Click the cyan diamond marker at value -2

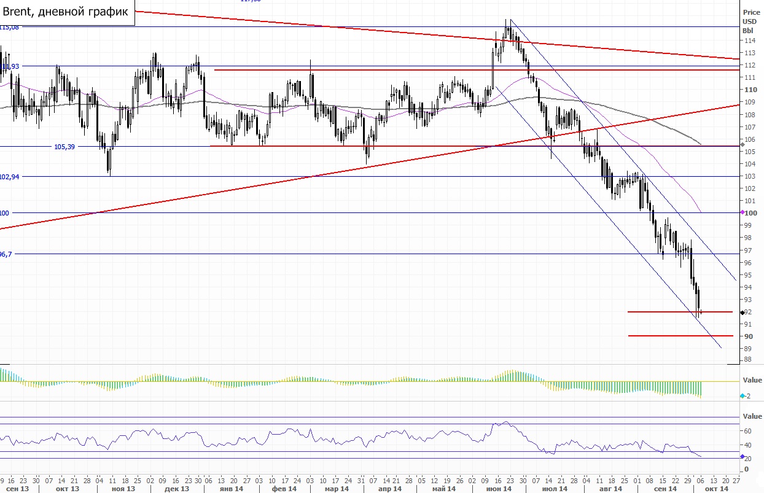pyautogui.click(x=743, y=396)
